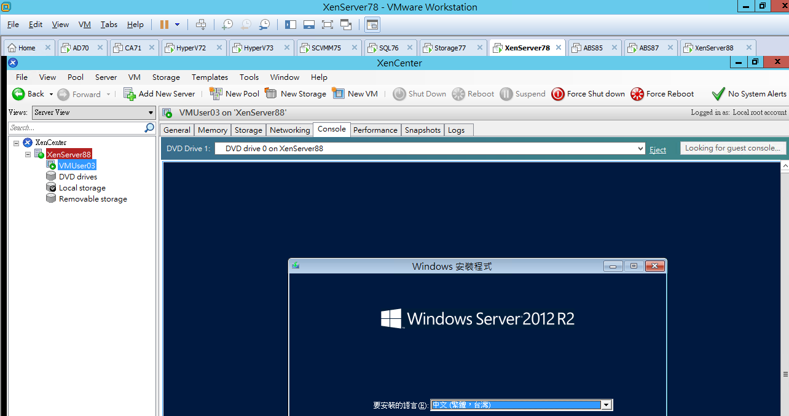
Task: Close the AD70 tab
Action: click(100, 47)
